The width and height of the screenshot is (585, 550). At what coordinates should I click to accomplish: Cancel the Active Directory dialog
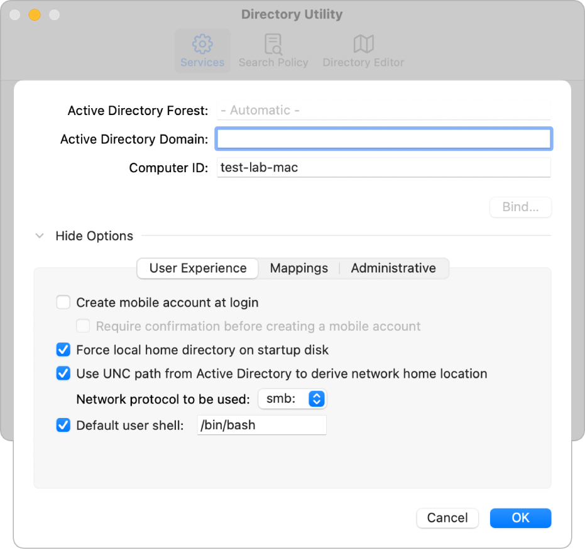[447, 518]
